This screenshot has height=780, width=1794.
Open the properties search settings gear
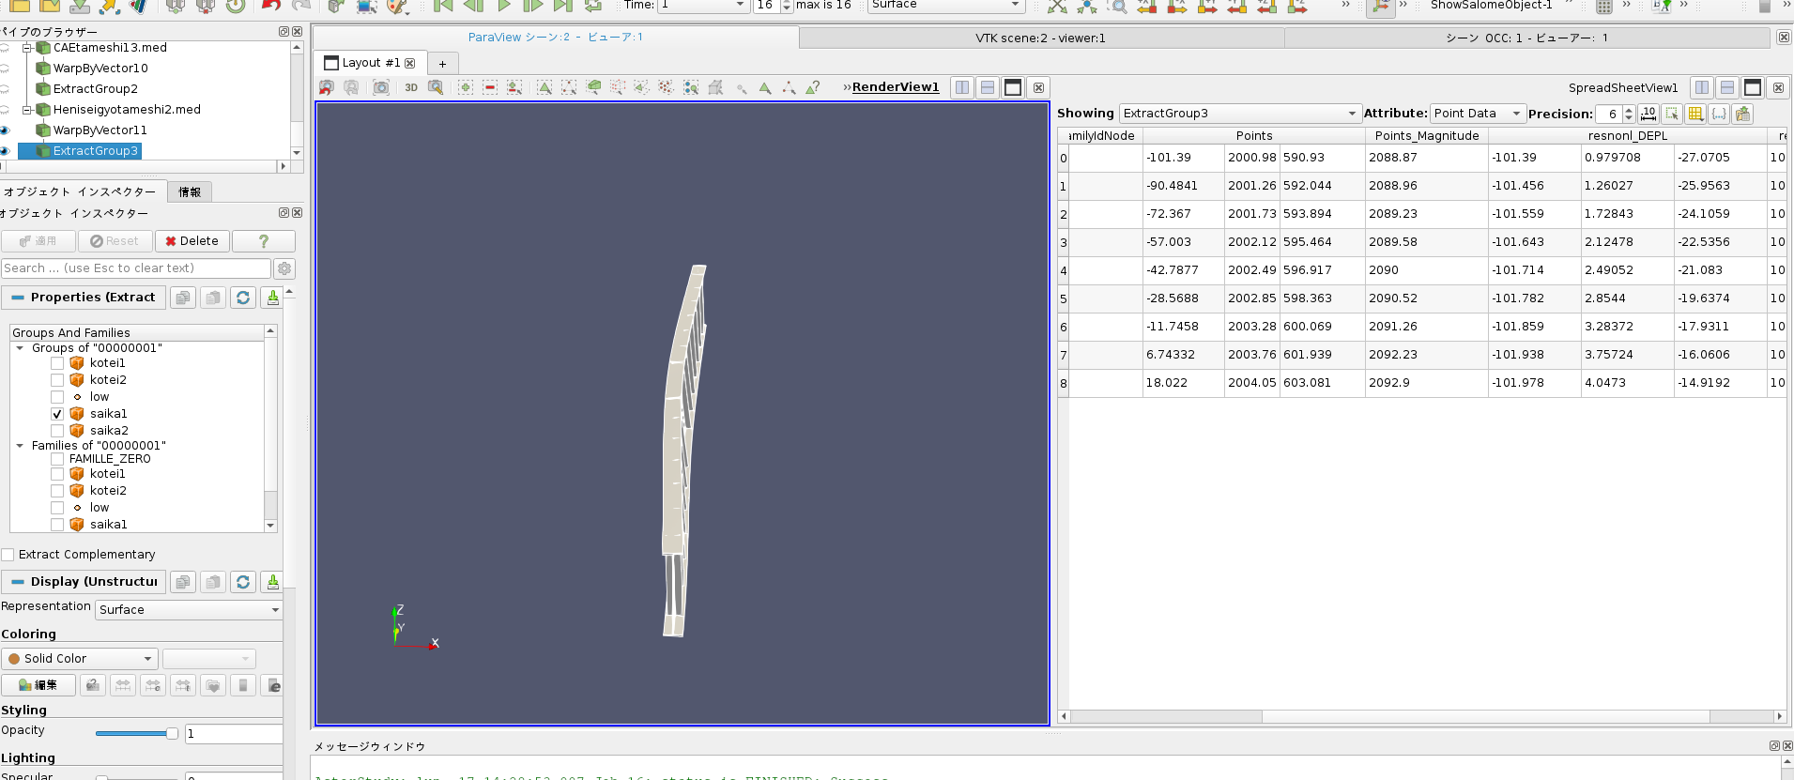[284, 268]
